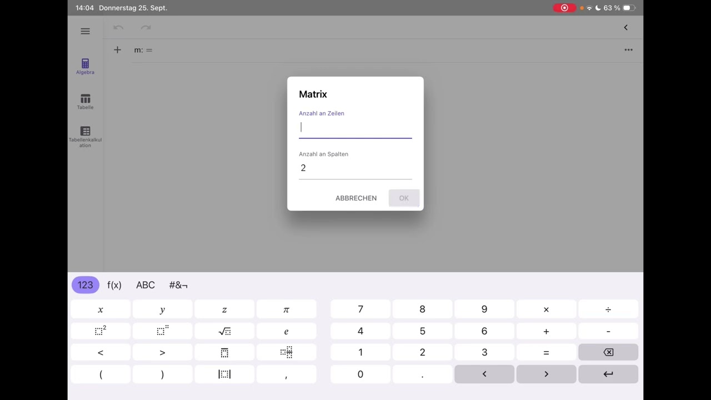
Task: Tap the general power key
Action: point(162,331)
